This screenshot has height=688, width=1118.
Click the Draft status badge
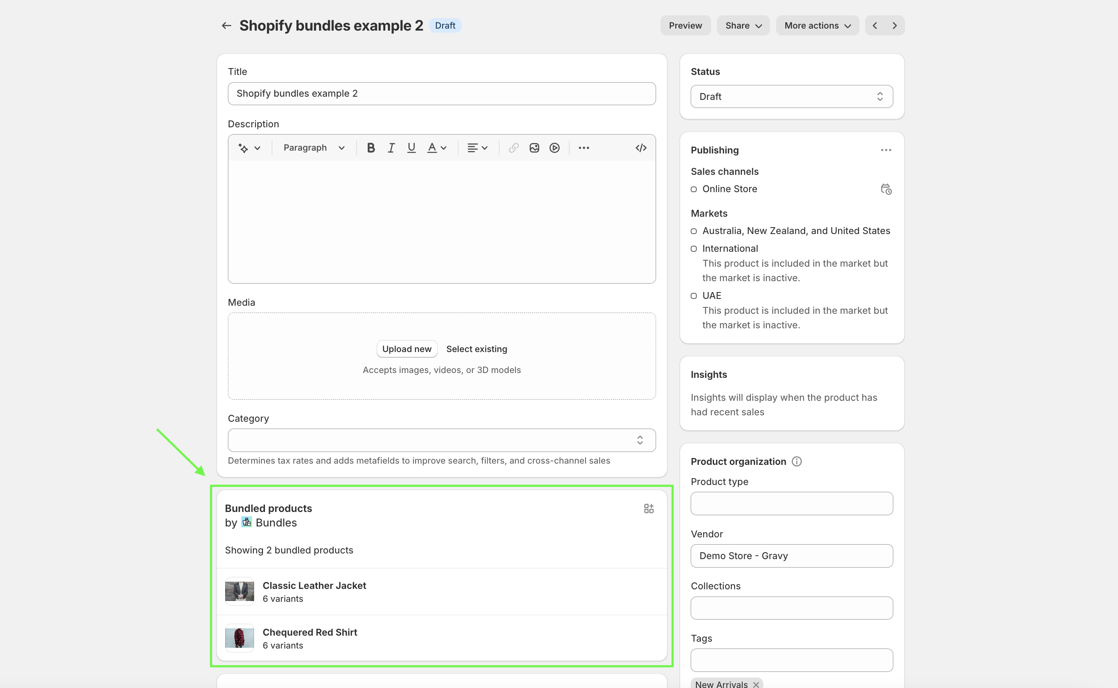pos(445,25)
